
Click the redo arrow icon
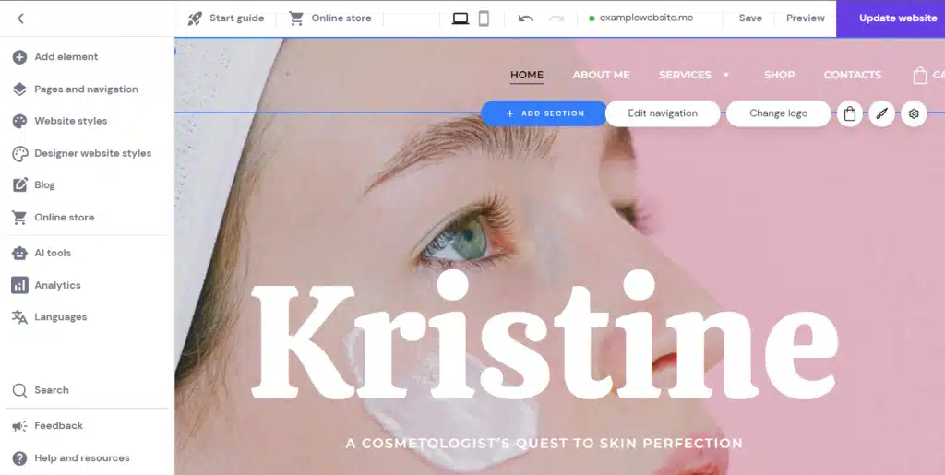556,18
